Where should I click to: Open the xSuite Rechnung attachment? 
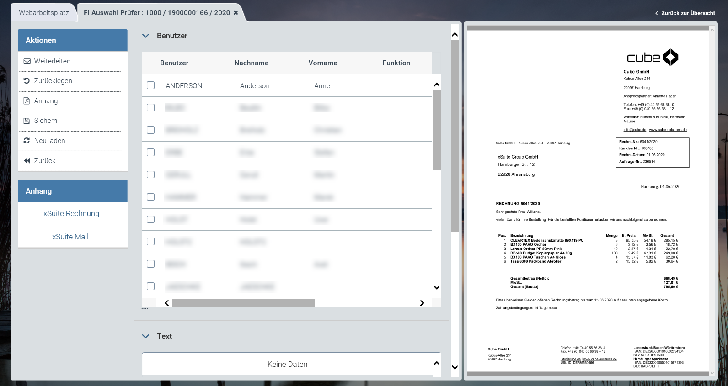(x=71, y=213)
